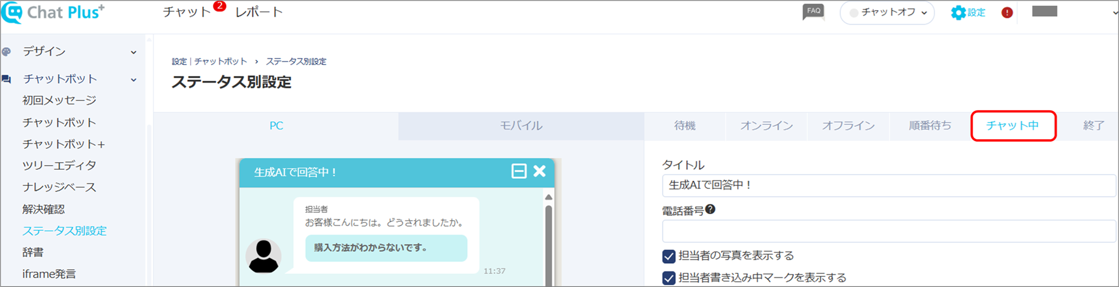The width and height of the screenshot is (1119, 287).
Task: Open チャットボット+ in the sidebar
Action: pos(64,144)
